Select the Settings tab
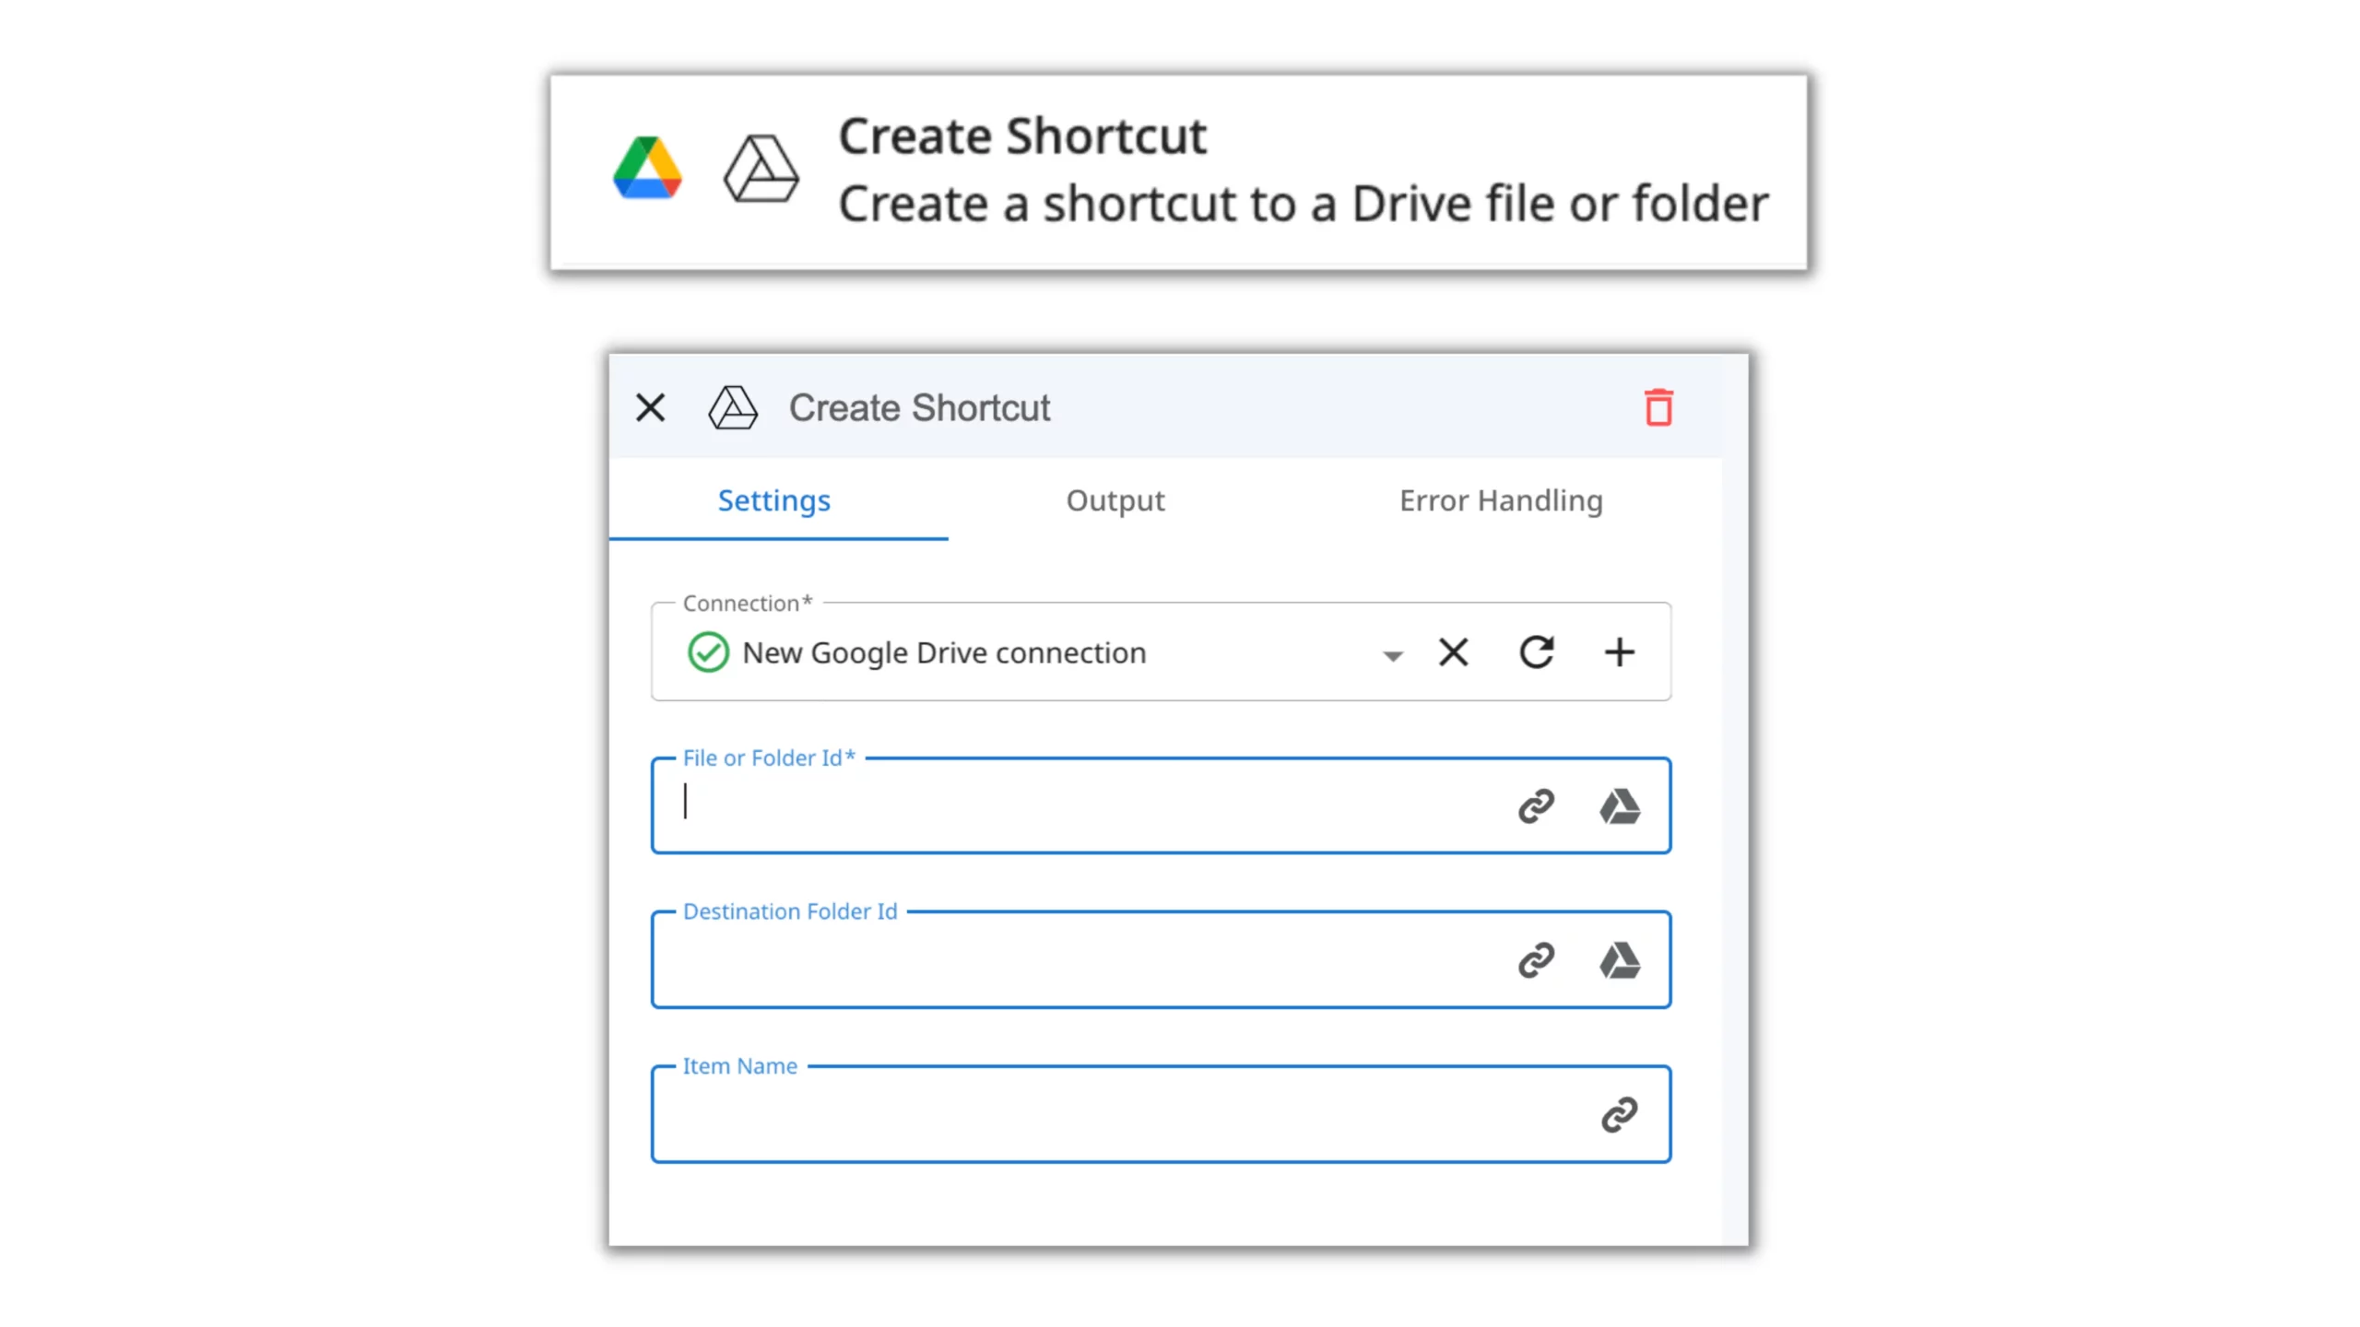 tap(774, 500)
